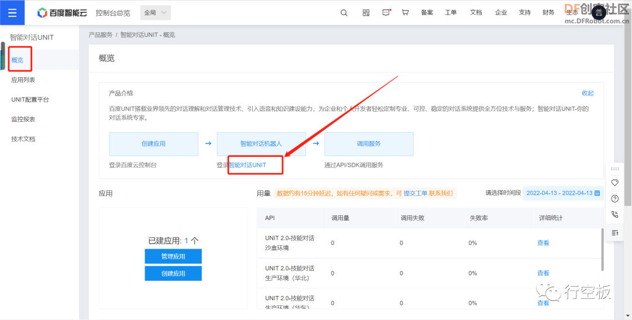632x320 pixels.
Task: Click the 智能对话UNIT sidebar title
Action: (32, 37)
